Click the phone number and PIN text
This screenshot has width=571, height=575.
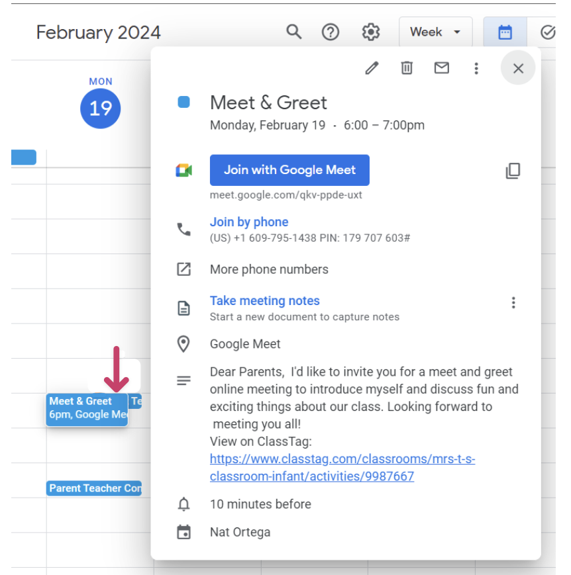(x=310, y=238)
